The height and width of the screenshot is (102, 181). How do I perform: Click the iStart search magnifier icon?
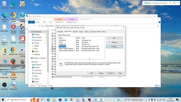(171, 3)
